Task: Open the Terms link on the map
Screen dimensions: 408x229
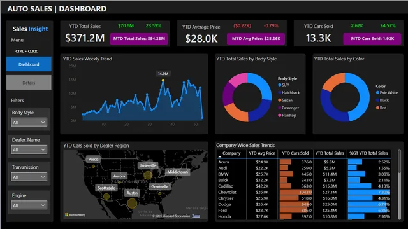Action: (196, 216)
